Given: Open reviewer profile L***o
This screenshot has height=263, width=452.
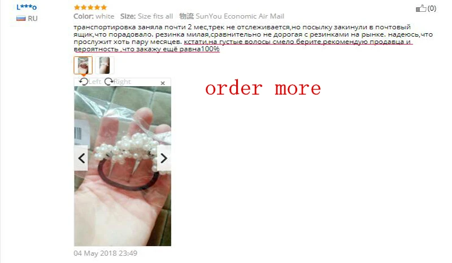Looking at the screenshot, I should (x=27, y=7).
